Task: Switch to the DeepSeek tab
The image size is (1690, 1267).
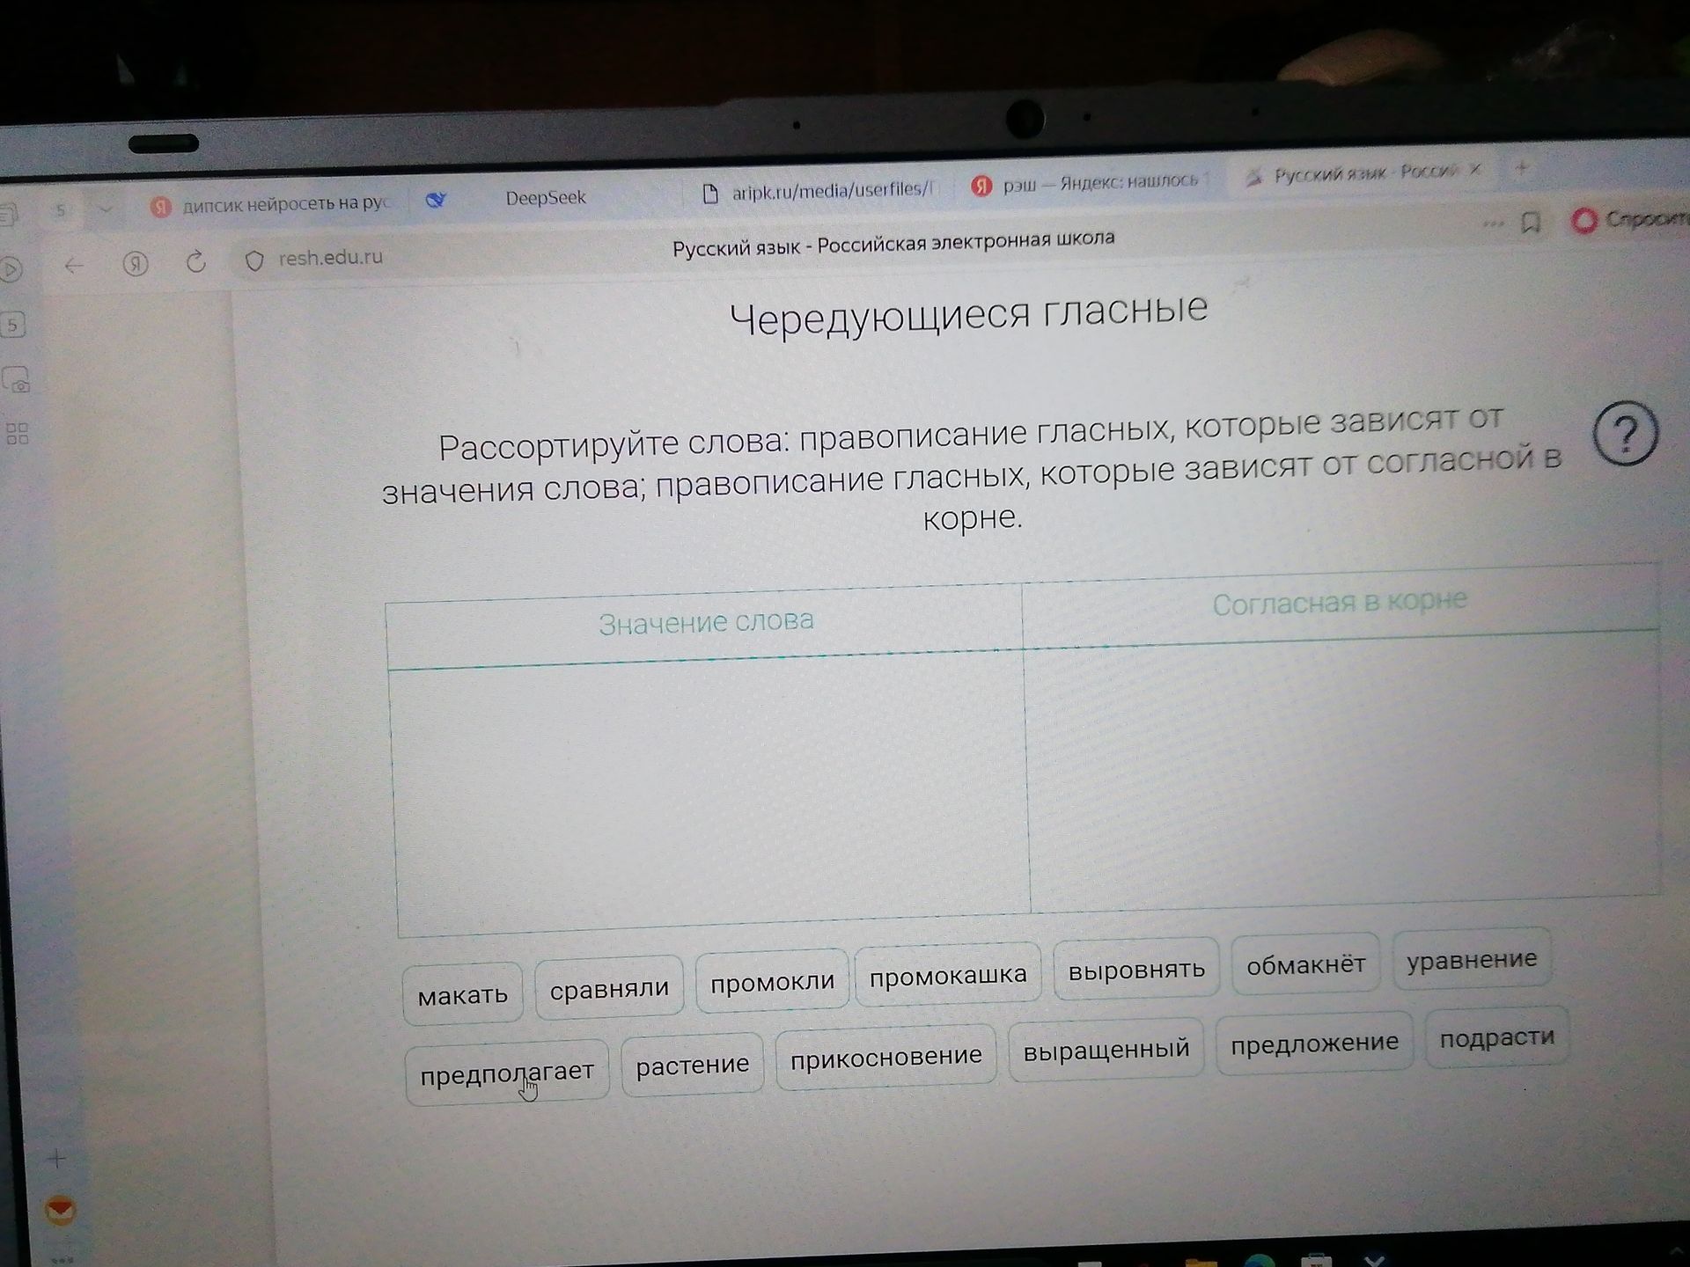Action: [x=545, y=197]
